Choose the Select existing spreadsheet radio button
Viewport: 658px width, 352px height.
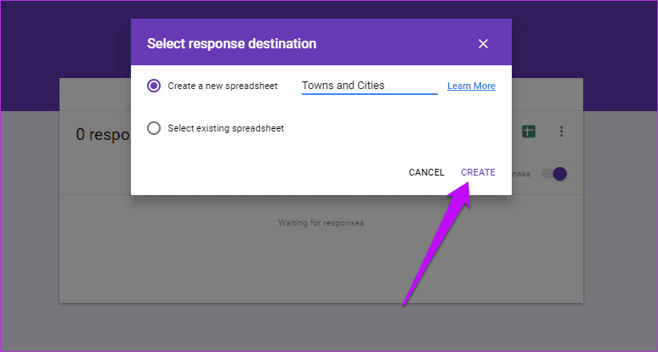click(x=154, y=128)
